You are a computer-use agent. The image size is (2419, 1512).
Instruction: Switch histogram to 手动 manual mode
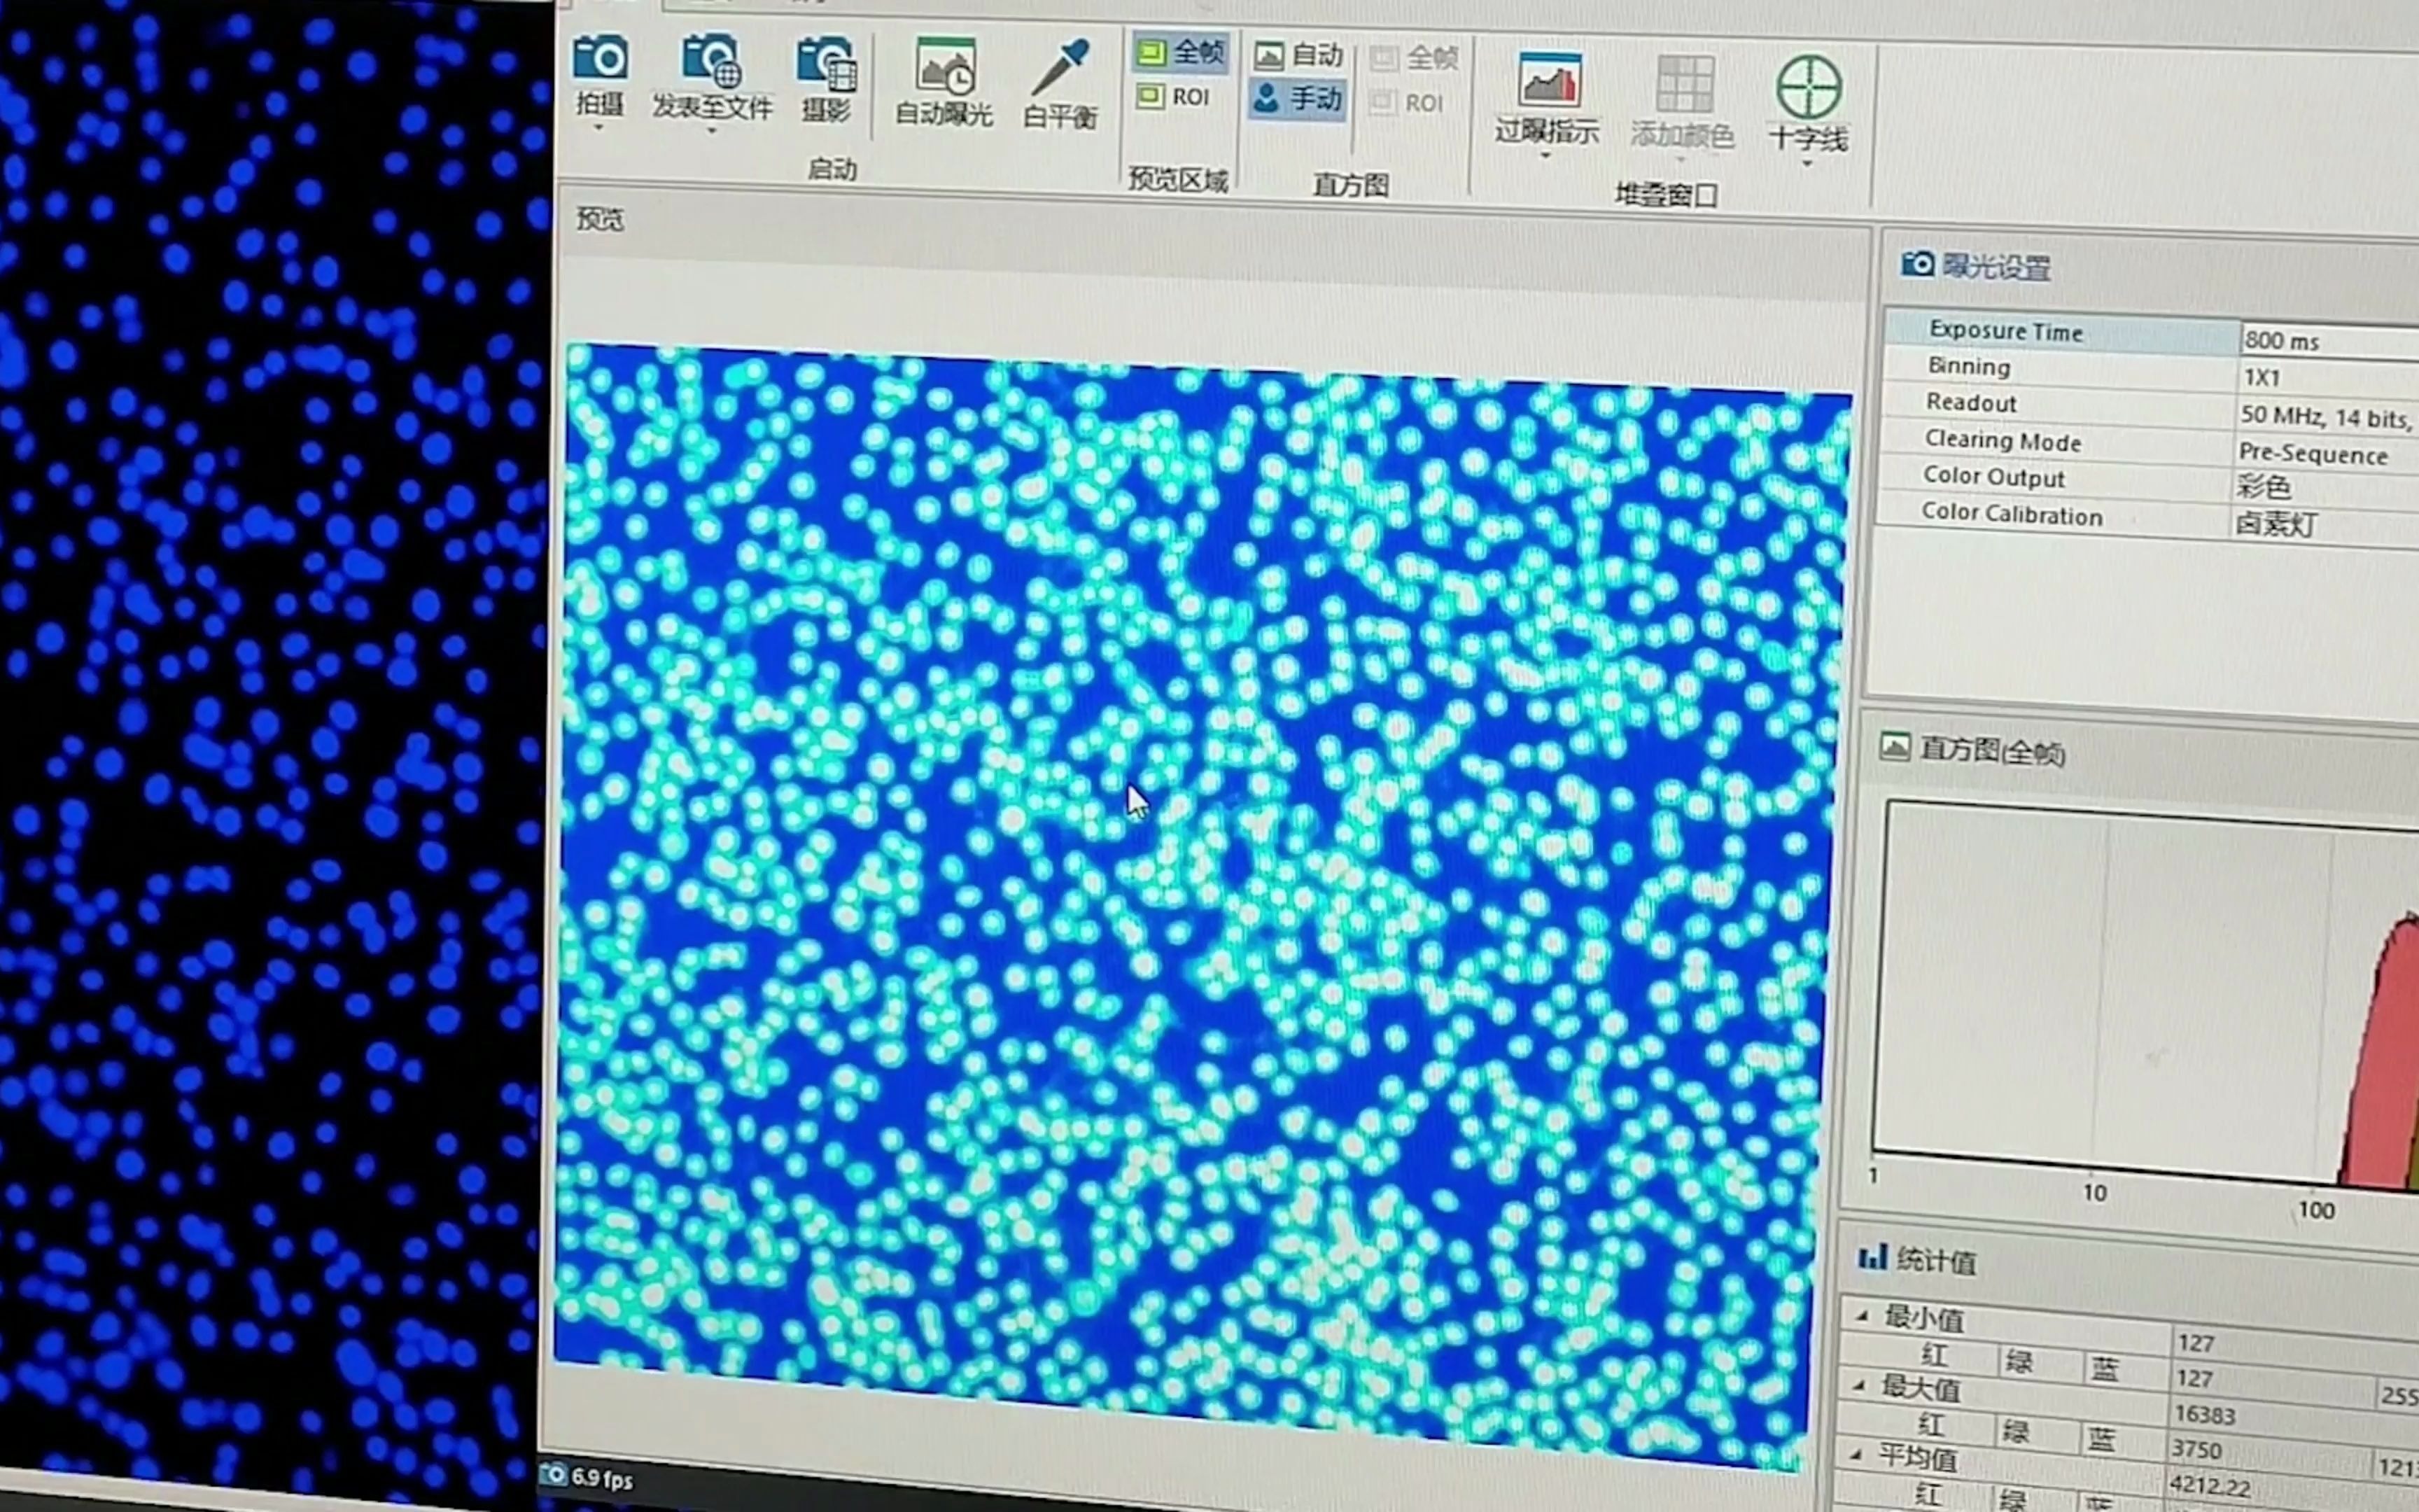click(x=1298, y=99)
